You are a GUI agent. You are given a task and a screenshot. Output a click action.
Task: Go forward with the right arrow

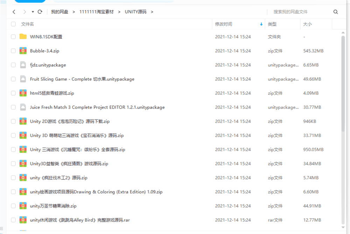coord(24,12)
